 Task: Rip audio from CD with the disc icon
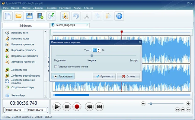click(x=51, y=16)
